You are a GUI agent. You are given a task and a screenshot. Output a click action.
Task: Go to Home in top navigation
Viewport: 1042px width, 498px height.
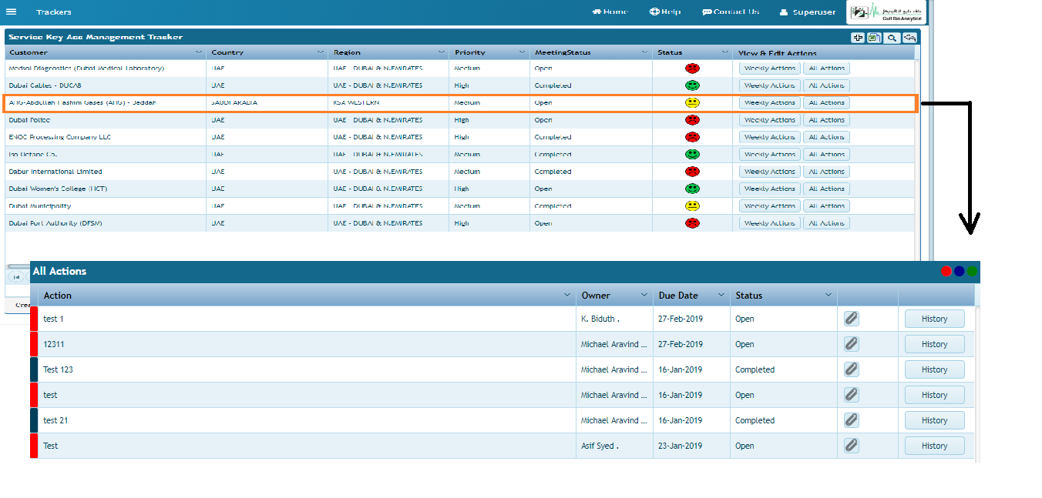tap(610, 12)
